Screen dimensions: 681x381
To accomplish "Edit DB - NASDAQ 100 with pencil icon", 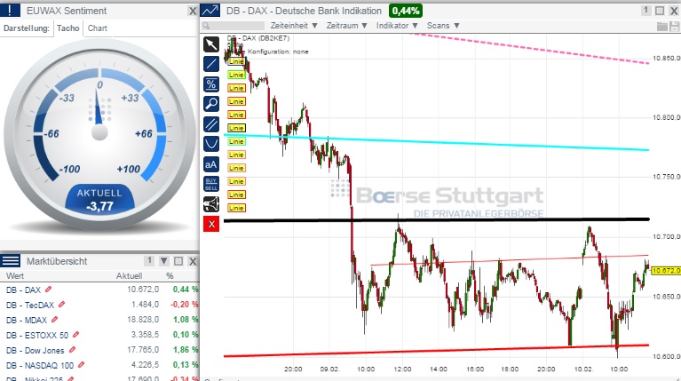I will (x=81, y=364).
